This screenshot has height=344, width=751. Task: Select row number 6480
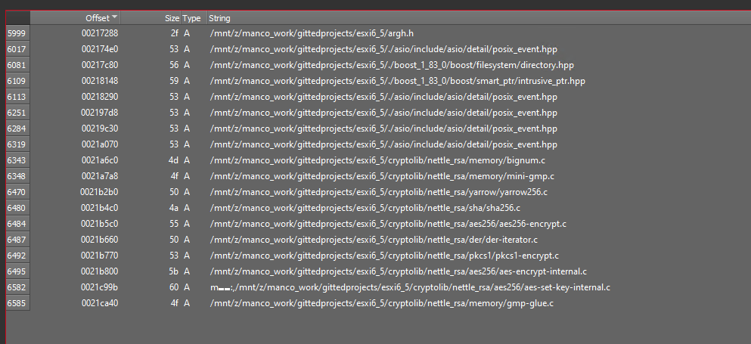(x=17, y=208)
